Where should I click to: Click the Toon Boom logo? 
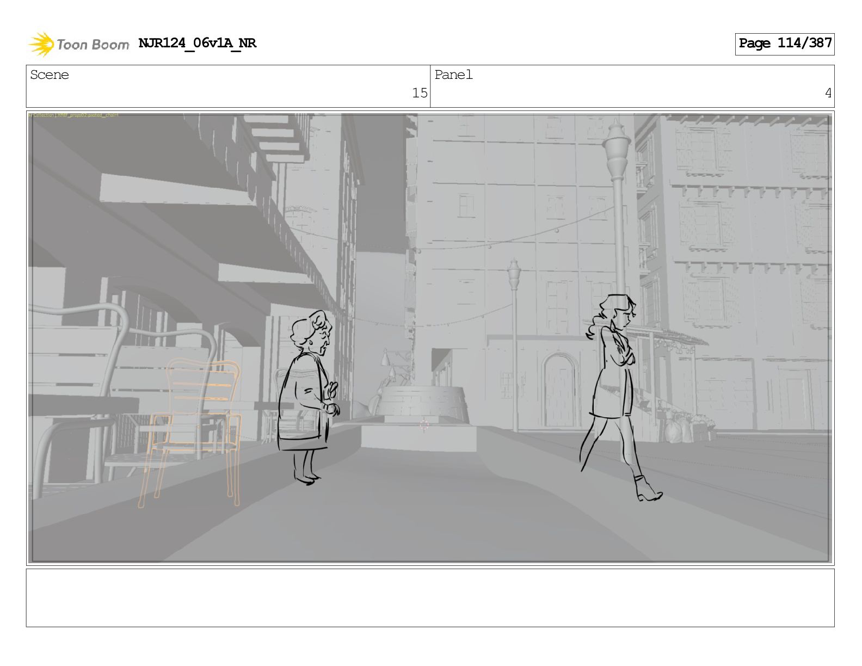pyautogui.click(x=79, y=44)
